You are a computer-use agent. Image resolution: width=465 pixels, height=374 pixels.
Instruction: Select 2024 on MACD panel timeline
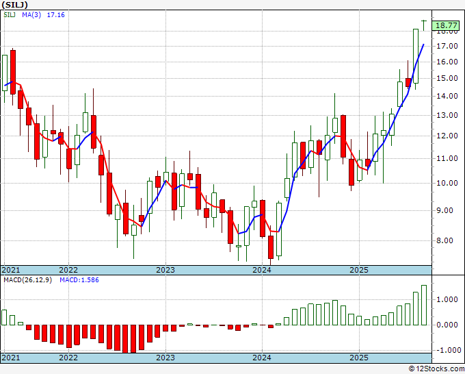(262, 358)
